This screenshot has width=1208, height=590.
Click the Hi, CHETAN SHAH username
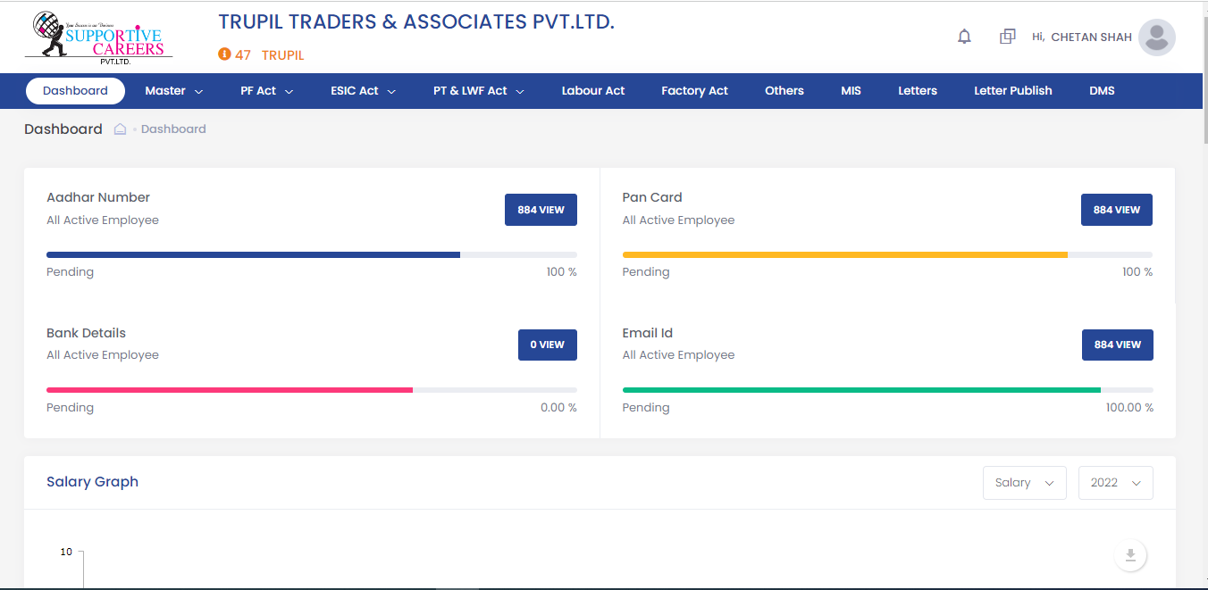tap(1082, 37)
